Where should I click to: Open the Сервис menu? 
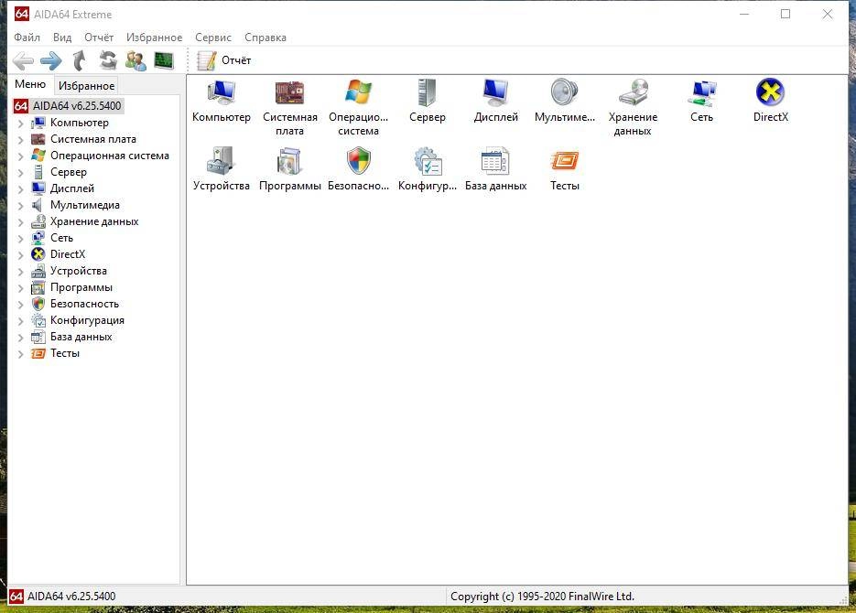click(x=213, y=38)
